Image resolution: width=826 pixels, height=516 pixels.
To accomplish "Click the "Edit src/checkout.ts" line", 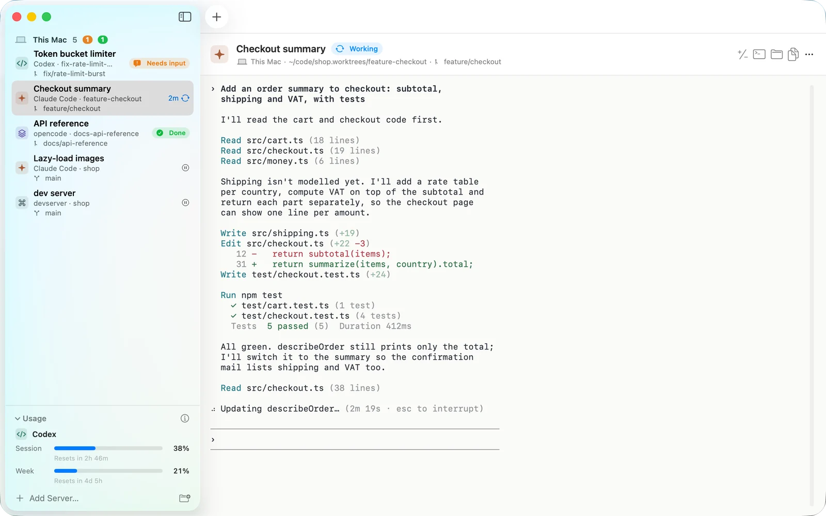I will pos(295,244).
